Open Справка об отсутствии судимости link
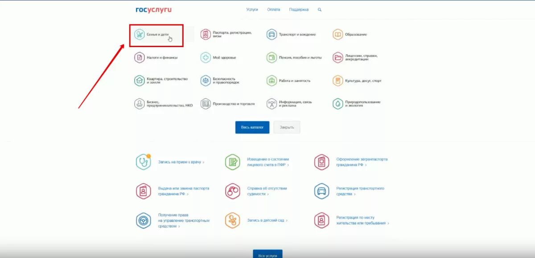535x258 pixels. [x=267, y=191]
